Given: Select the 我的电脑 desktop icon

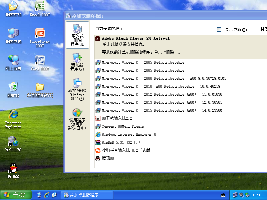Looking at the screenshot, I should [x=13, y=36].
